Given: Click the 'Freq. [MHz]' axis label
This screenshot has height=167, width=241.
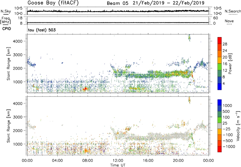Looking at the screenshot, I should coord(6,20).
